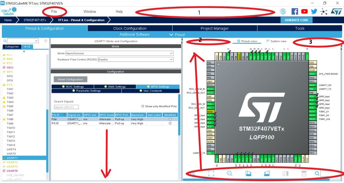Select Pinout & Configuration tab
The width and height of the screenshot is (344, 183).
click(x=44, y=28)
